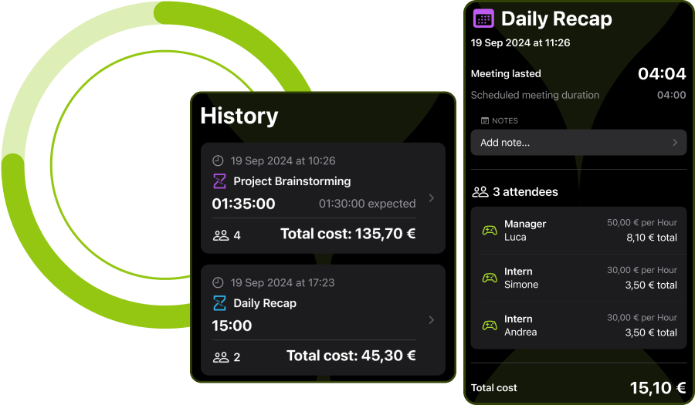Click the Total cost 135,70 € label

click(x=348, y=234)
